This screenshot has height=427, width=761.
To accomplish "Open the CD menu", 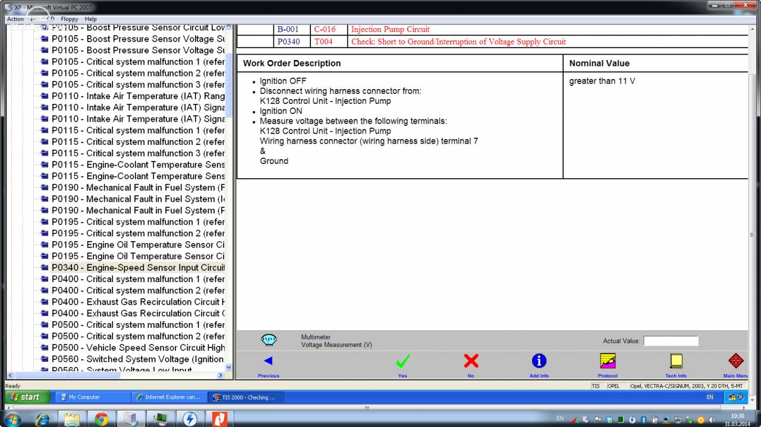I will [x=51, y=19].
